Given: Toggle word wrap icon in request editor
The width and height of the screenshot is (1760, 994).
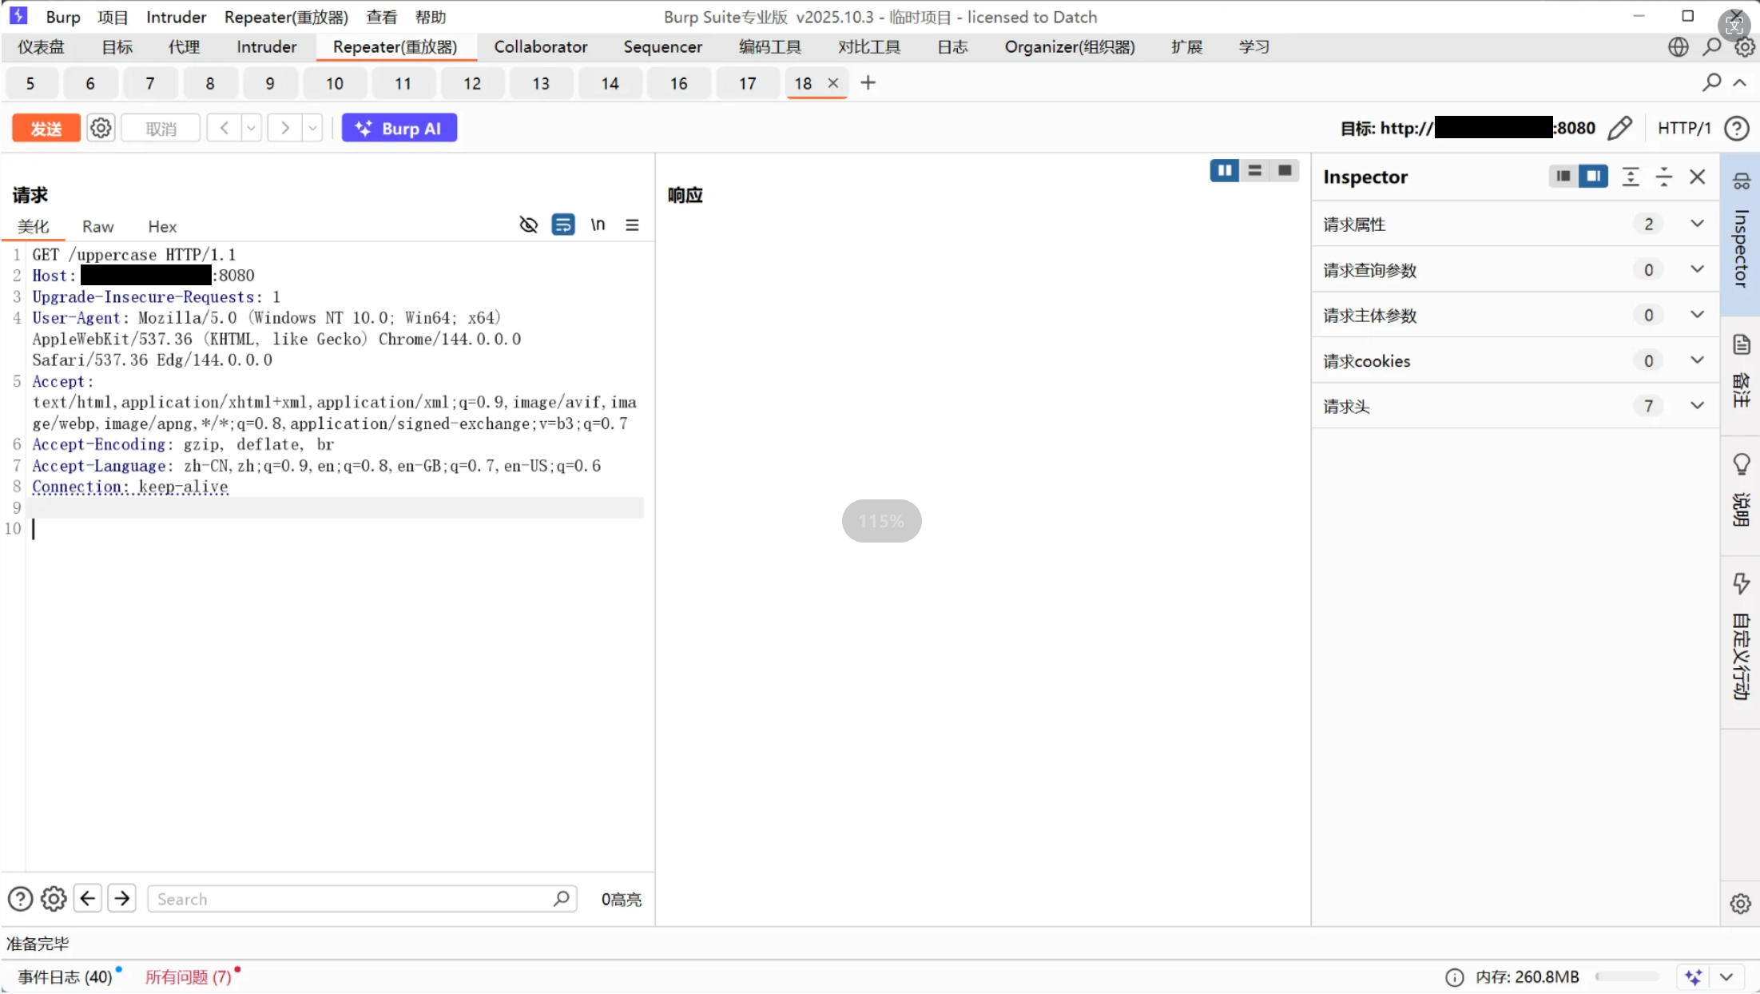Looking at the screenshot, I should [x=563, y=225].
